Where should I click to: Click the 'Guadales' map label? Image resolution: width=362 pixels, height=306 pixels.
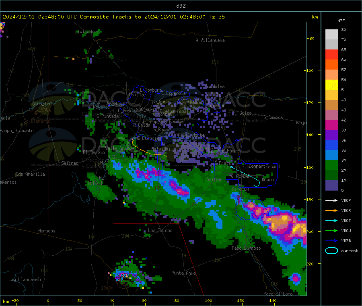coord(215,86)
